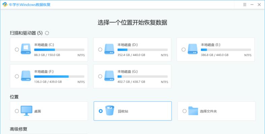Click the 402.7 GB / 438.7 GB text

[x=131, y=82]
